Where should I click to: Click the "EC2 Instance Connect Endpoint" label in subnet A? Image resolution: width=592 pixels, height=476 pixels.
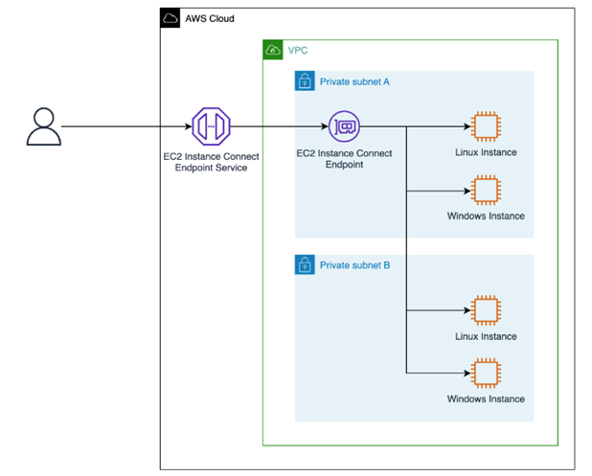[x=344, y=159]
